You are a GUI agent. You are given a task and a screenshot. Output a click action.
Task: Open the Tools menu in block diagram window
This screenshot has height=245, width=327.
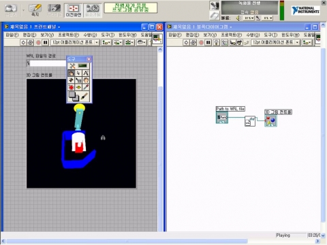pos(270,35)
